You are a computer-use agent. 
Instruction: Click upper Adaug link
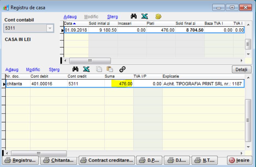70,17
